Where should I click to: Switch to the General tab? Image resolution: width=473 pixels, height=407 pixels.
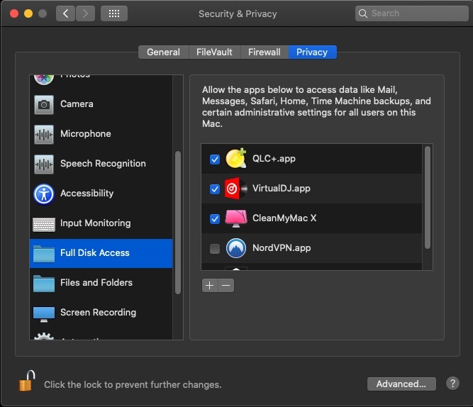[x=163, y=52]
